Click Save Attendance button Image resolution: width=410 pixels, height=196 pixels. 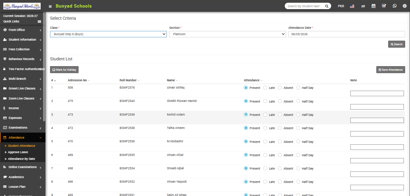[x=391, y=70]
